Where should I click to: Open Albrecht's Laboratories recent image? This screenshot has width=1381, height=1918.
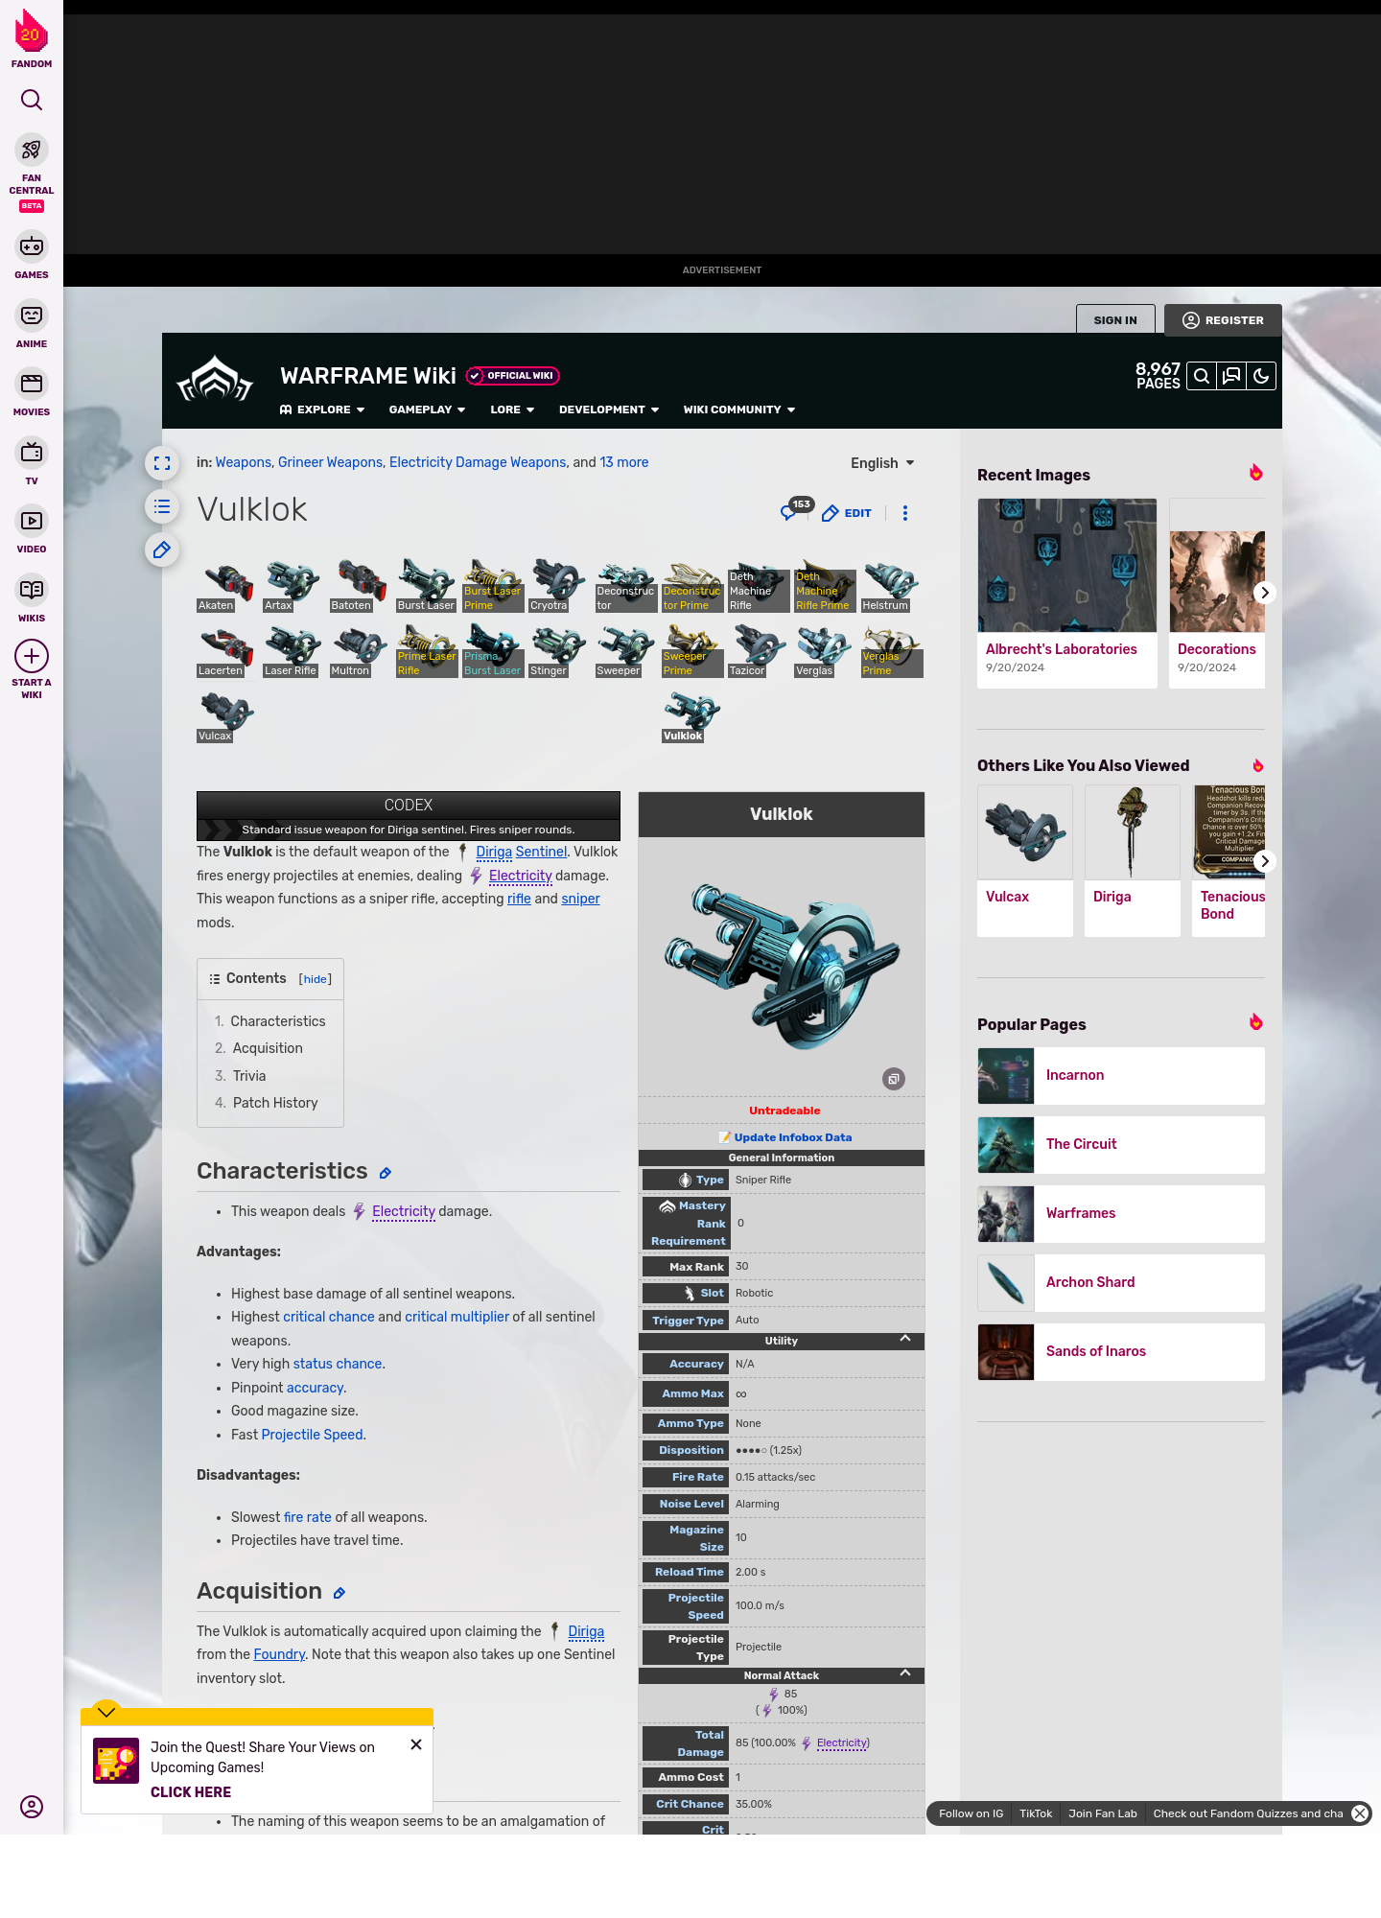(1067, 593)
